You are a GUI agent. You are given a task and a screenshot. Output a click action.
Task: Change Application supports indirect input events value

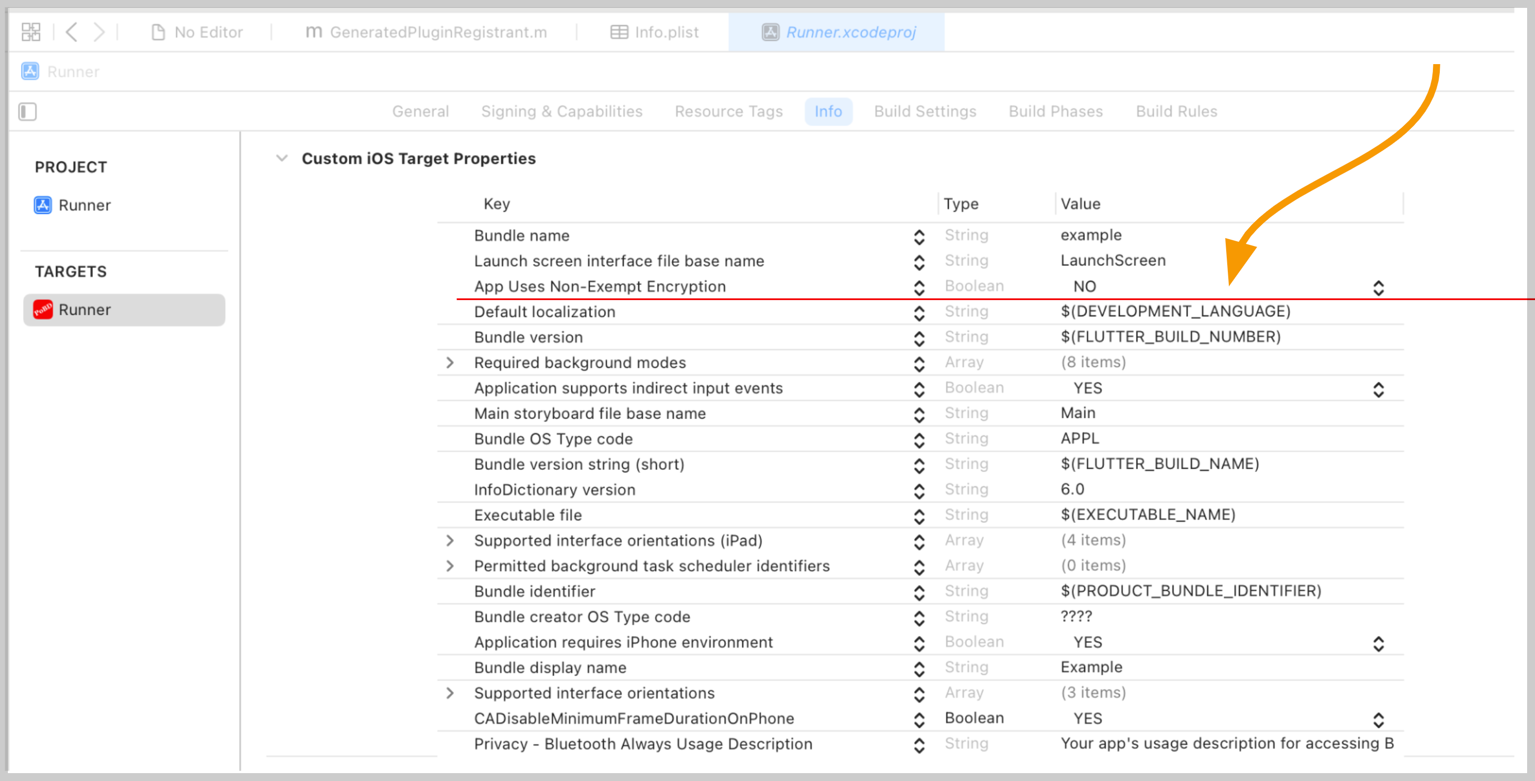pos(1378,389)
